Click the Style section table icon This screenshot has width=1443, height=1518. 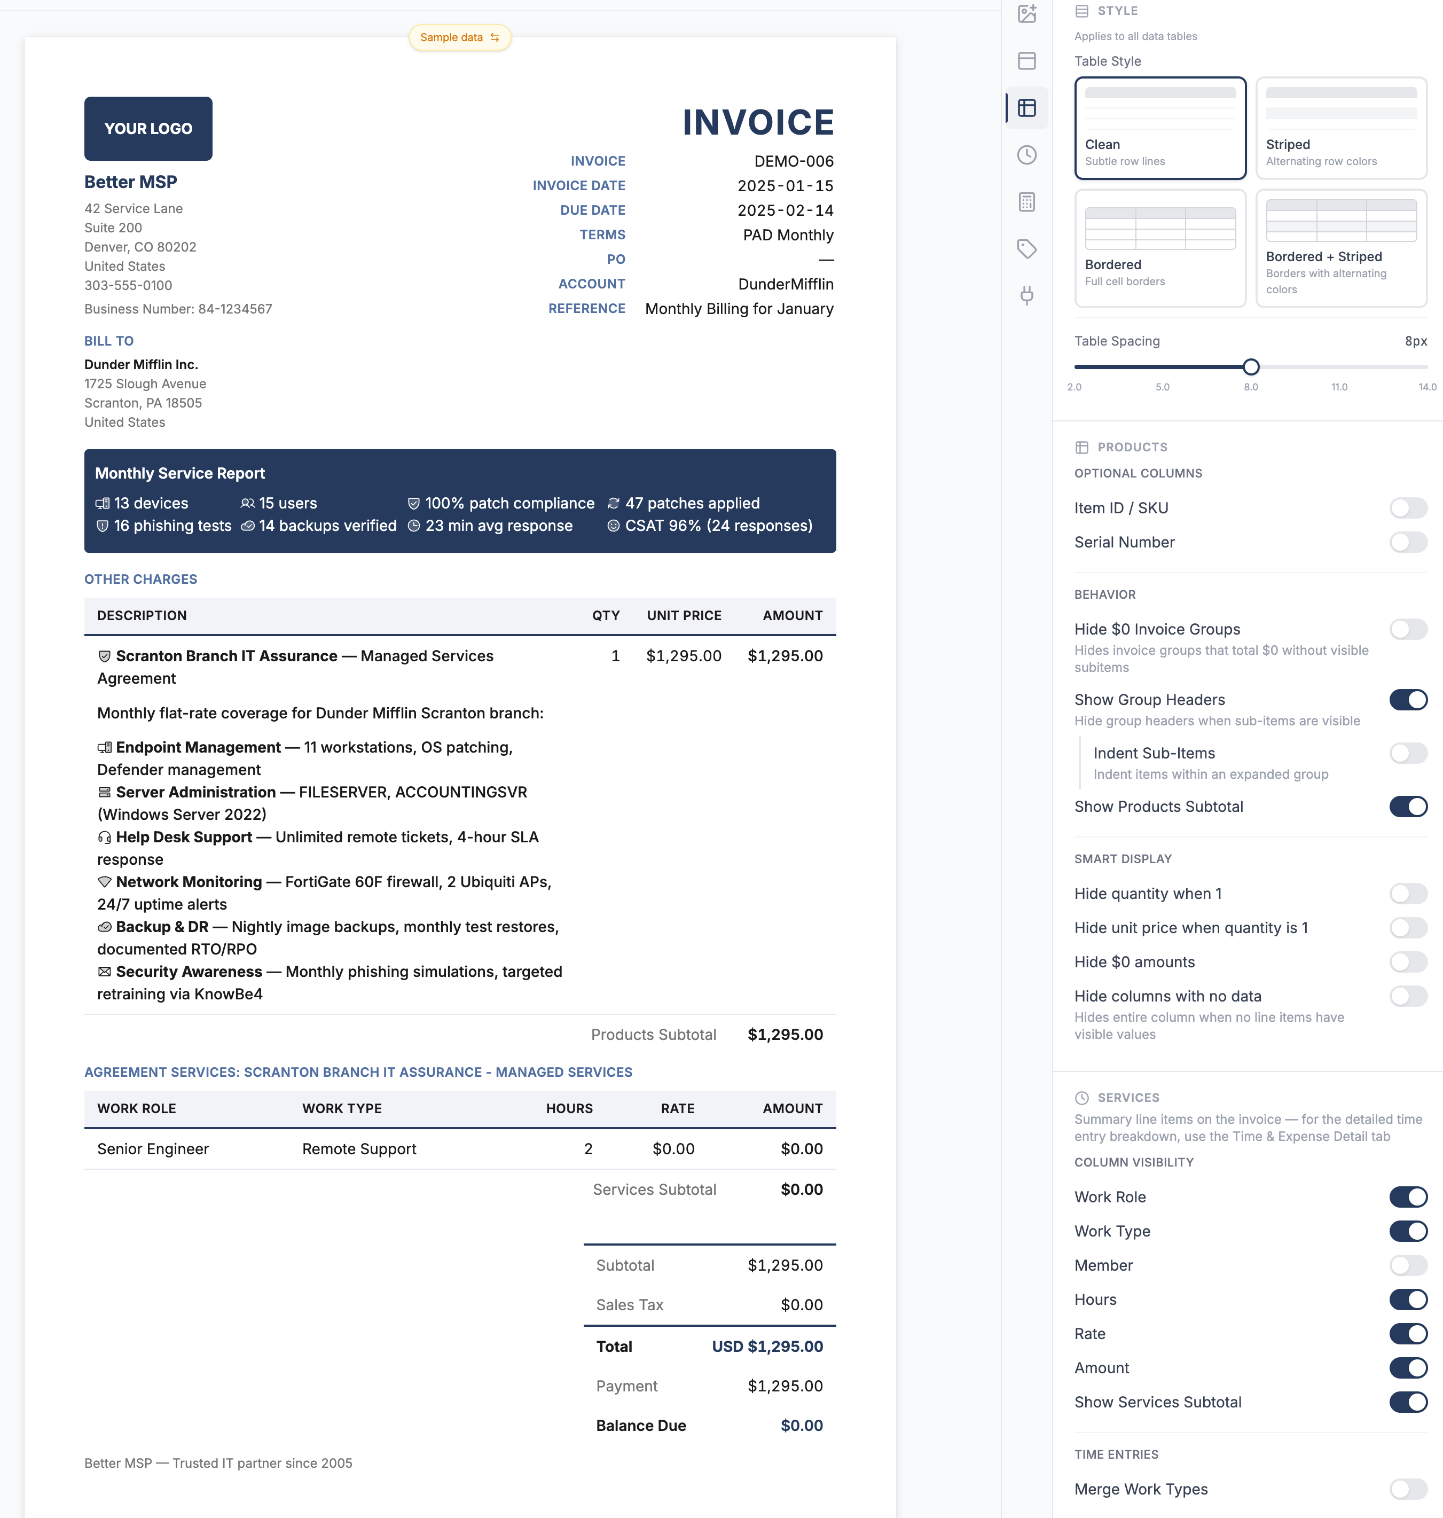[x=1081, y=11]
